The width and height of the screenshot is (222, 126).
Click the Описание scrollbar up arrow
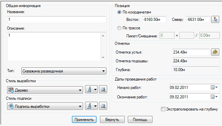[103, 36]
